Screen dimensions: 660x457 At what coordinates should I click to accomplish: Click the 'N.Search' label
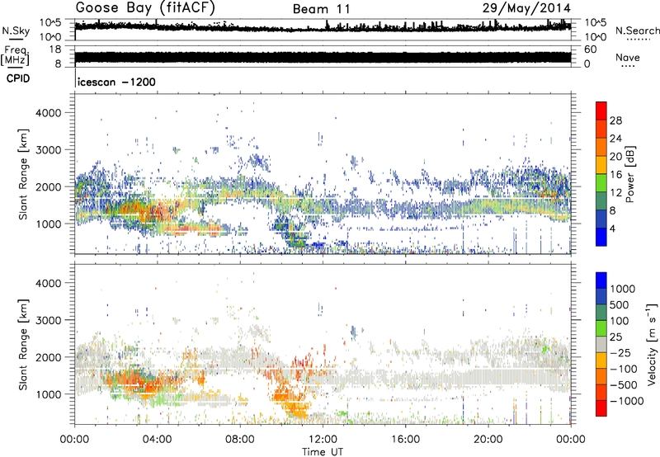click(x=637, y=31)
